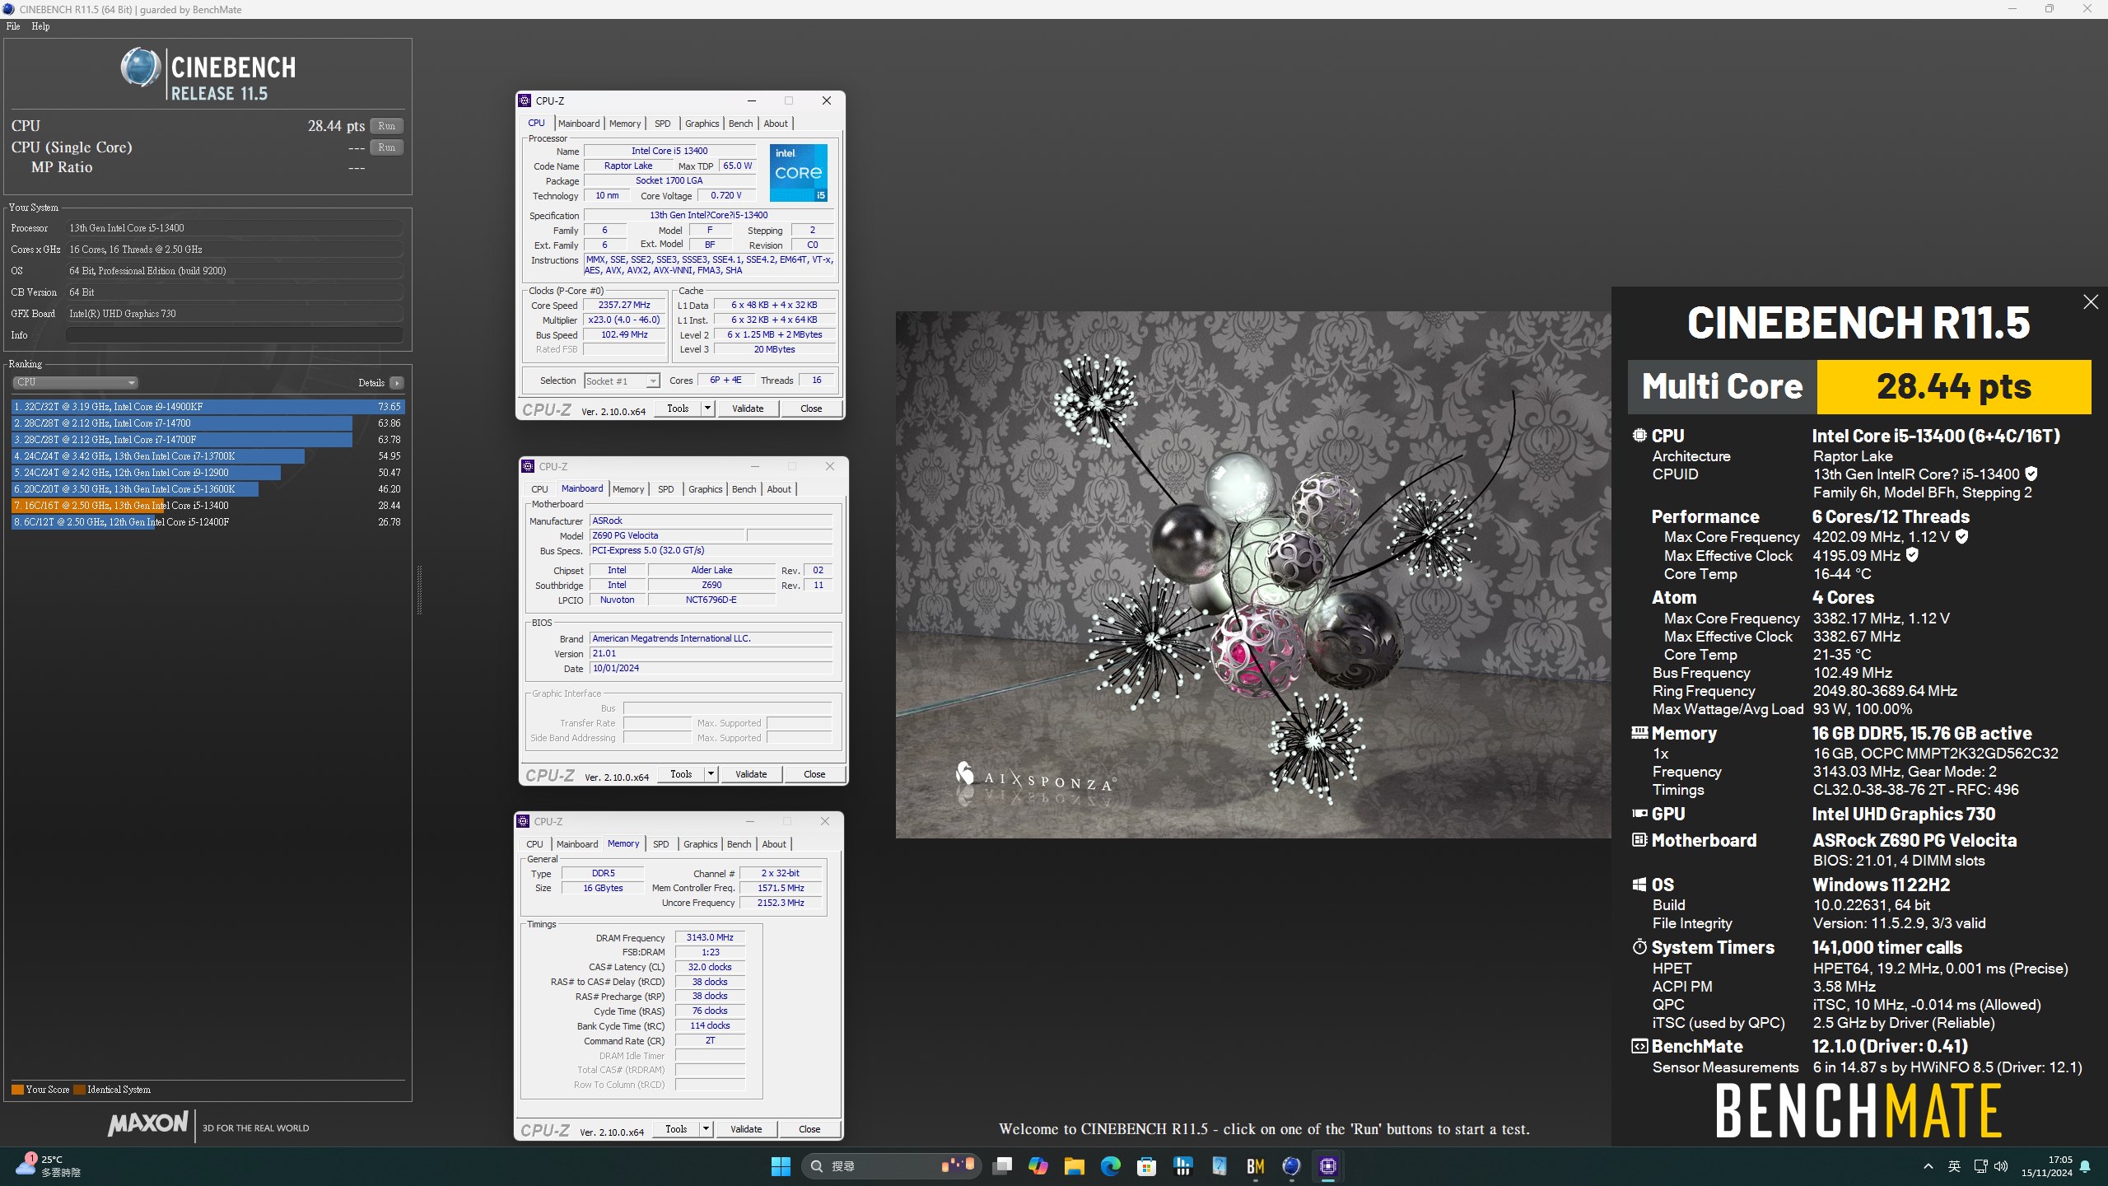Run the CPU (Single Core) test

coord(386,147)
